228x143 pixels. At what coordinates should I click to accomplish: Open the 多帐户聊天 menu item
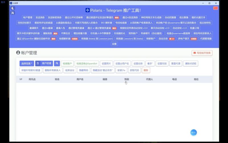coord(188,39)
